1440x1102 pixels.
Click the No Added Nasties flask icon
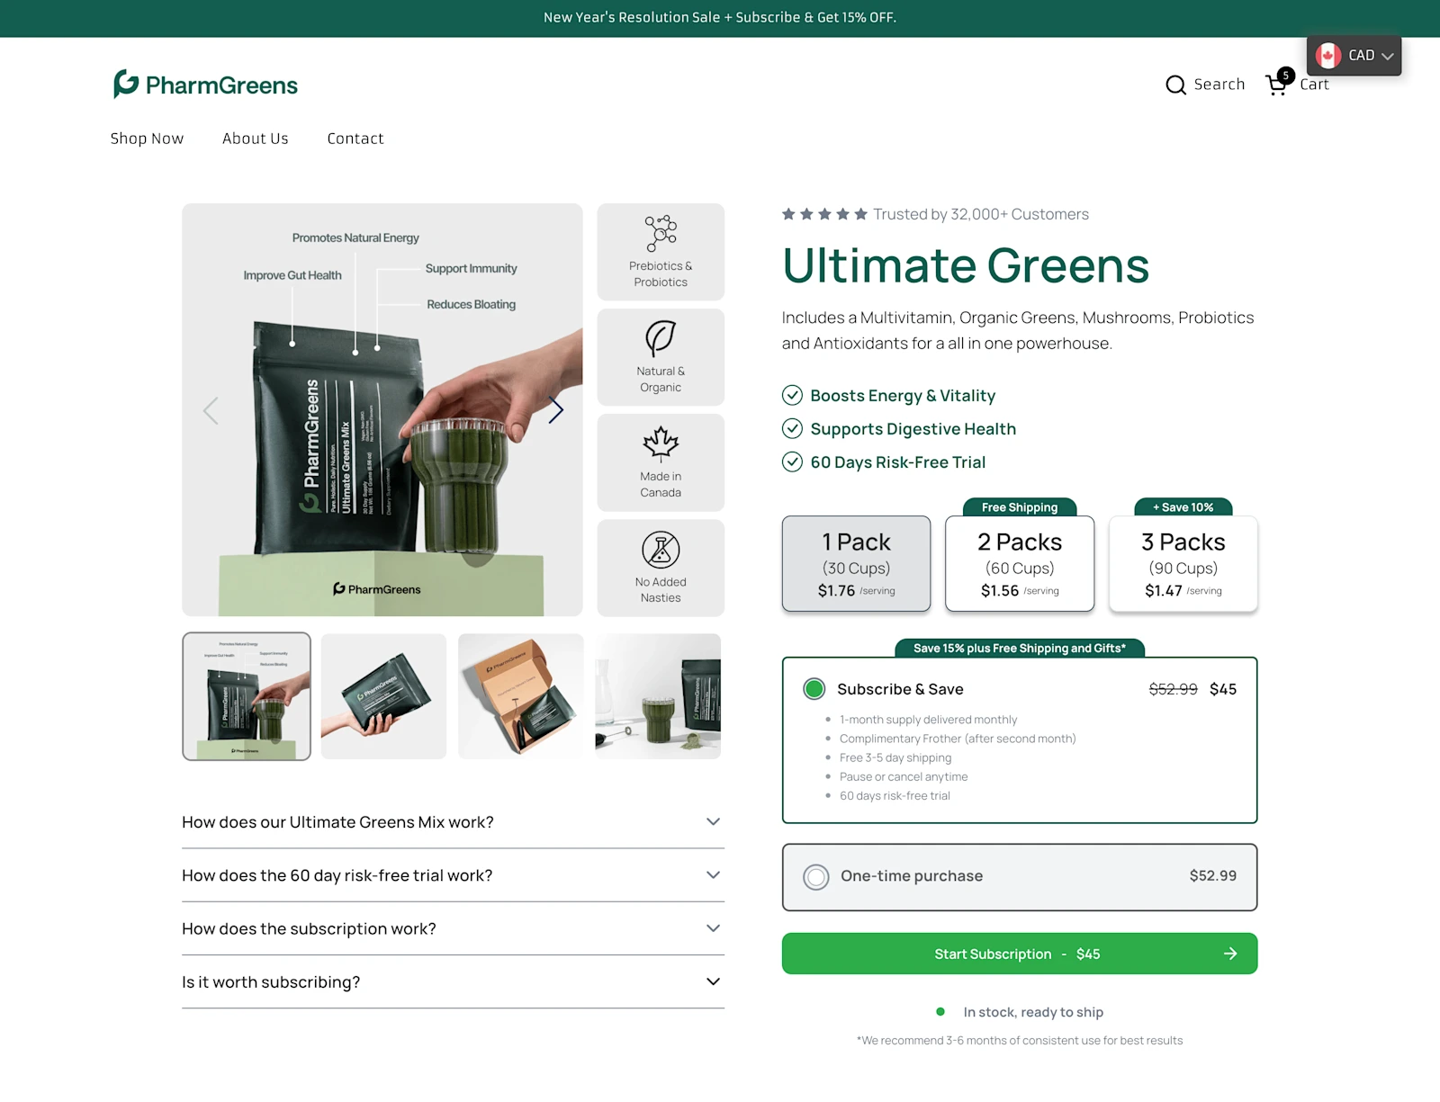coord(661,550)
